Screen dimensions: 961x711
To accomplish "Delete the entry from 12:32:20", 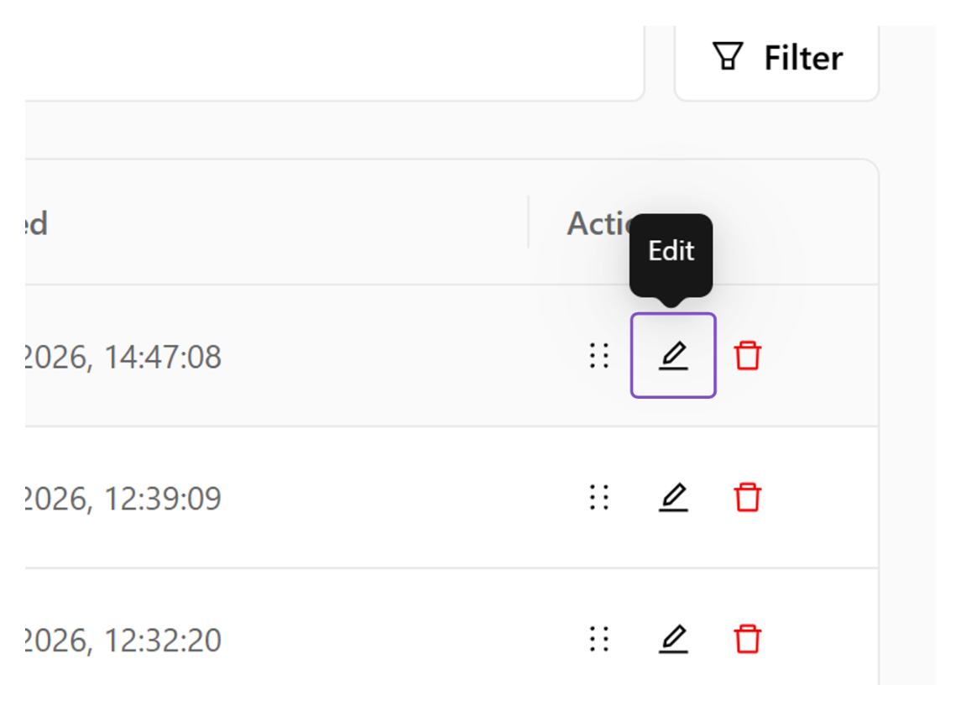I will (747, 640).
